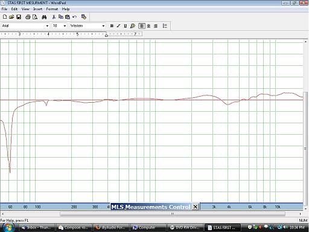Viewport: 309px width, 232px height.
Task: Open Print Preview from the toolbar
Action: pyautogui.click(x=35, y=17)
